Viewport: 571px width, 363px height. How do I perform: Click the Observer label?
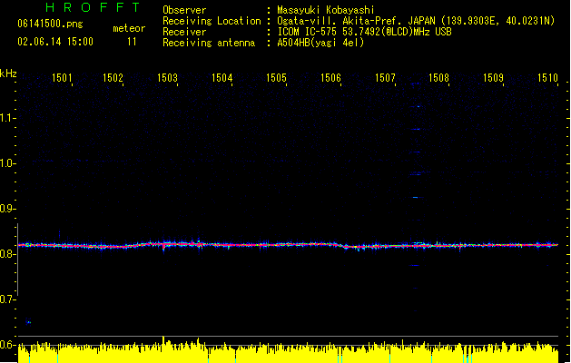[184, 10]
